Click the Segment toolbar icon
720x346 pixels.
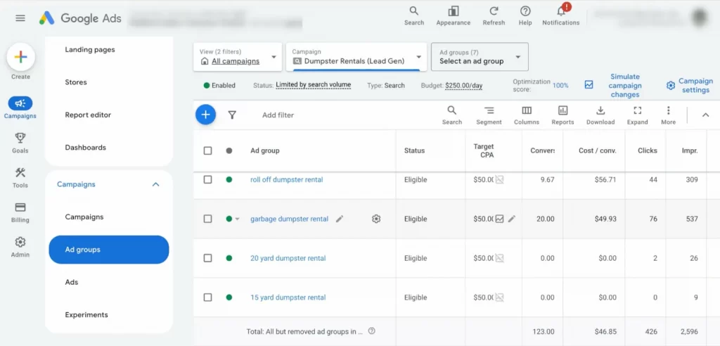489,111
